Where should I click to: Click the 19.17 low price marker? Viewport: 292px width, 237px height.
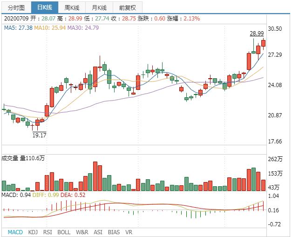[39, 135]
